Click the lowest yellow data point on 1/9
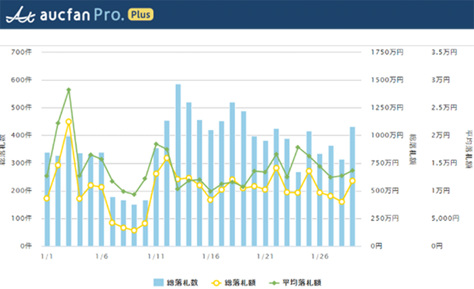Viewport: 474px width, 289px height. 134,230
